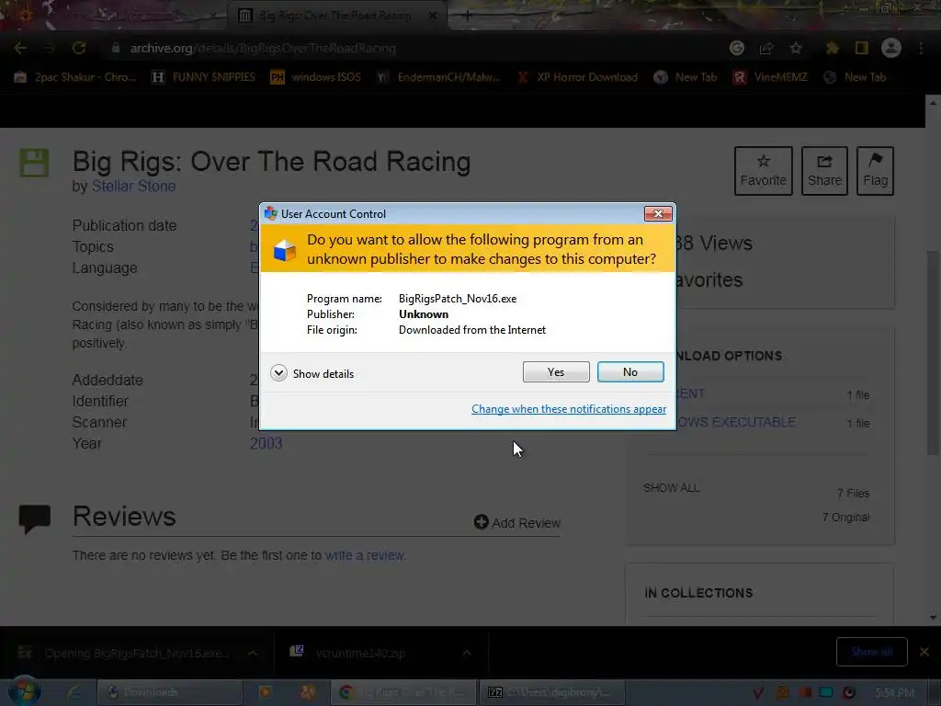
Task: Open Downloads window from taskbar
Action: [x=170, y=692]
